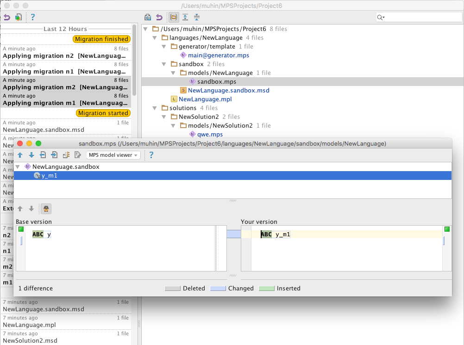Open the MPS model viewer dropdown
Screen dimensions: 464x345
click(x=113, y=155)
